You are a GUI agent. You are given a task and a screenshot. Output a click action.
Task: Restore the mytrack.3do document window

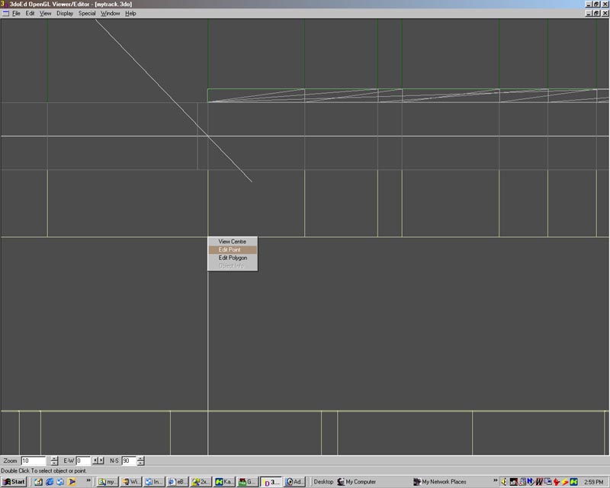pos(596,13)
